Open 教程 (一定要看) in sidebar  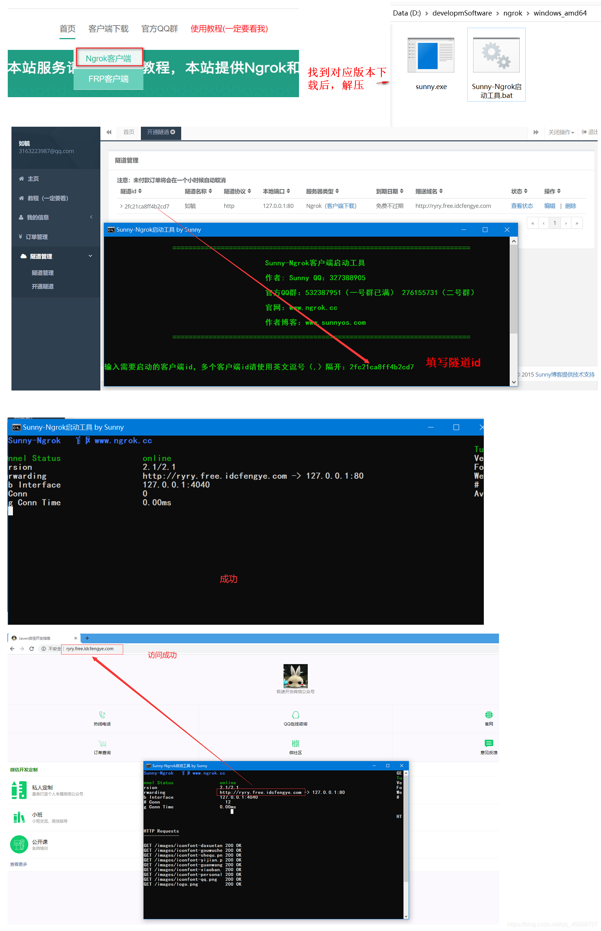point(48,198)
